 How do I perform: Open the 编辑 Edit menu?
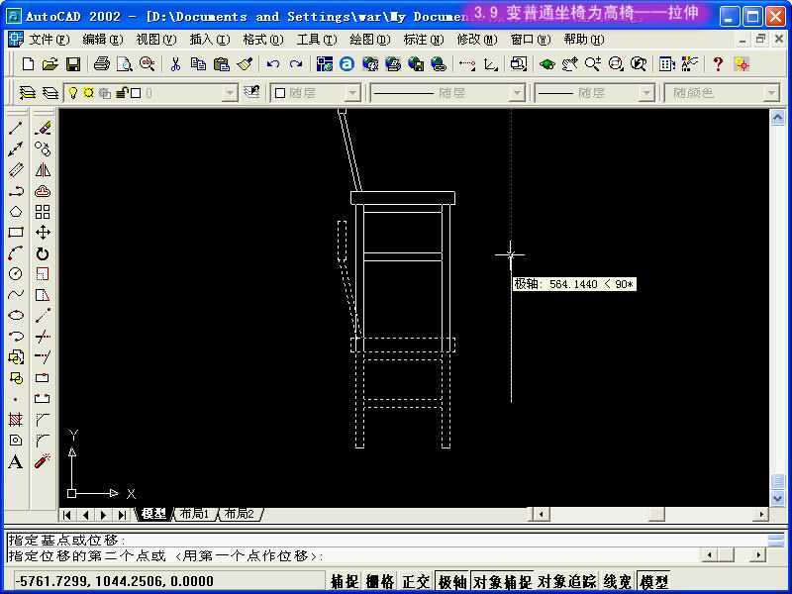tap(103, 40)
